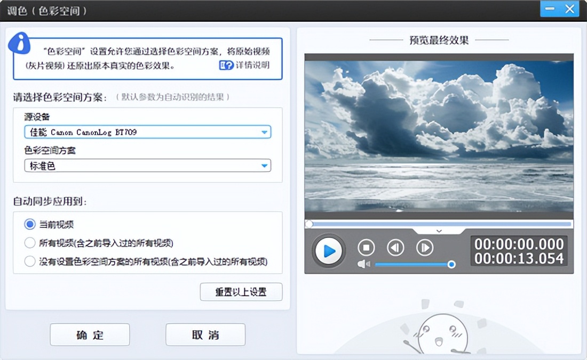Viewport: 587px width, 360px height.
Task: Click the volume slider handle
Action: (x=451, y=264)
